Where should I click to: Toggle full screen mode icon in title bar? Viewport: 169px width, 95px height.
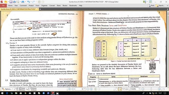click(x=151, y=2)
